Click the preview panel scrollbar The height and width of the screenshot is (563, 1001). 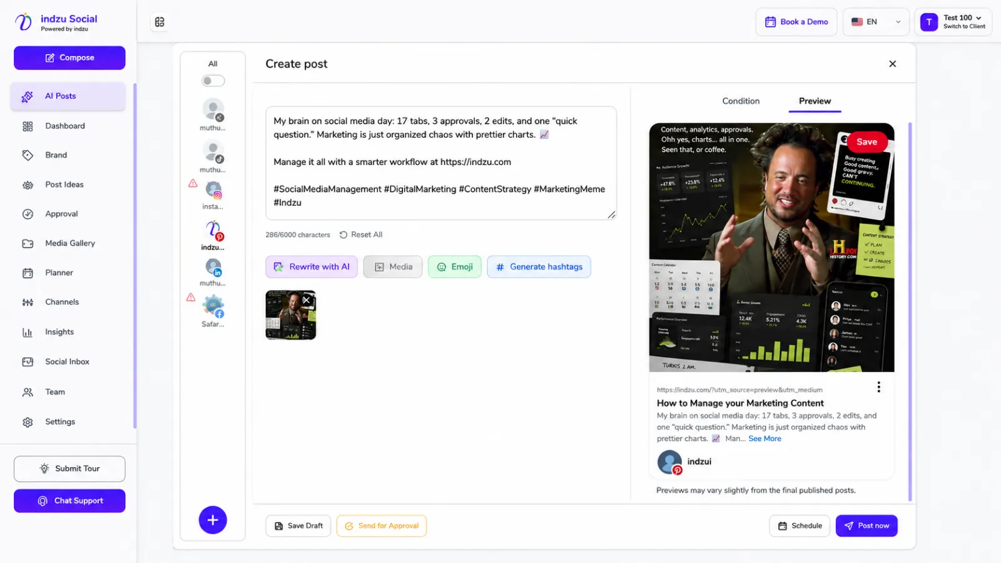point(910,312)
